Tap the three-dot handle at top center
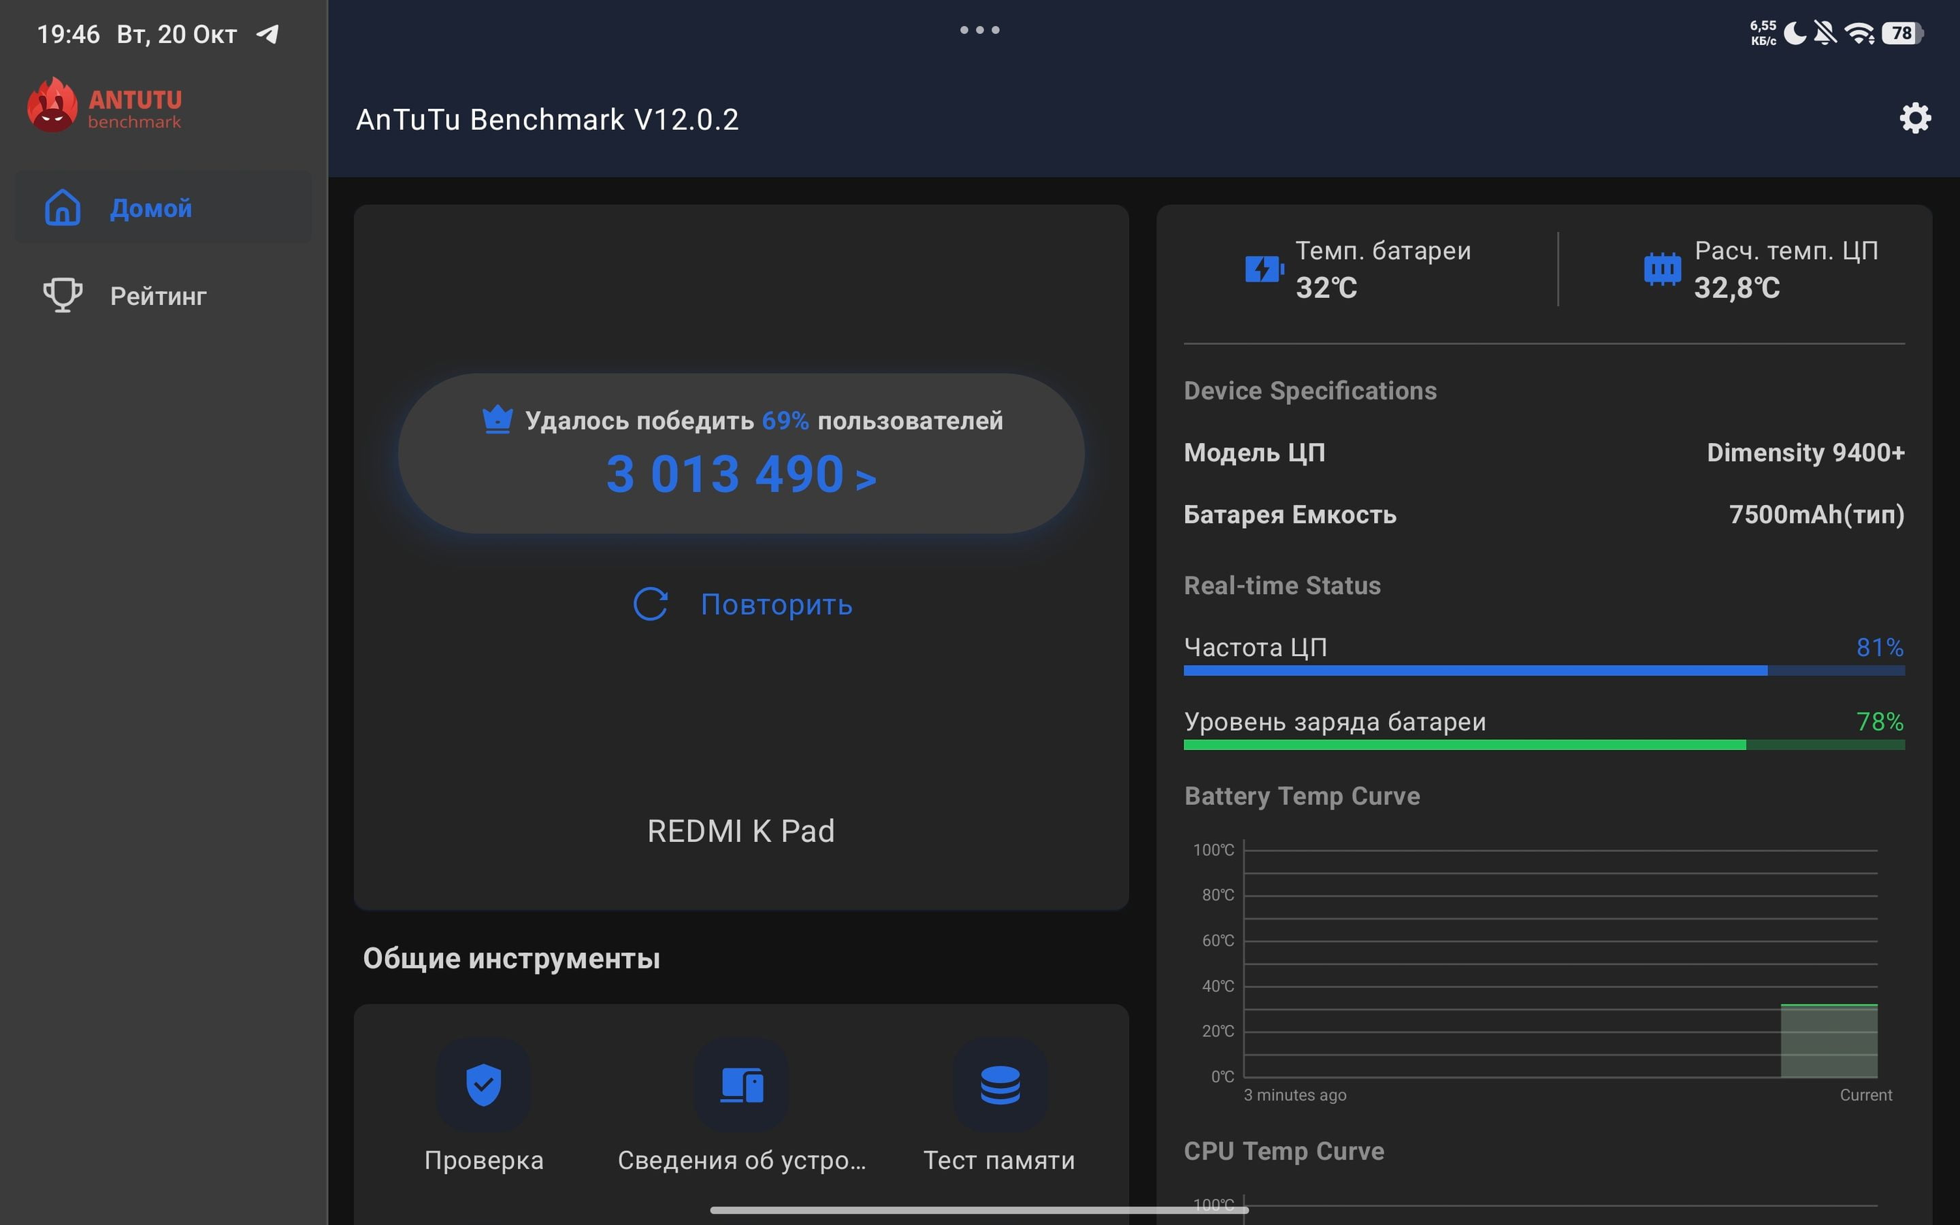The width and height of the screenshot is (1960, 1225). pyautogui.click(x=979, y=30)
